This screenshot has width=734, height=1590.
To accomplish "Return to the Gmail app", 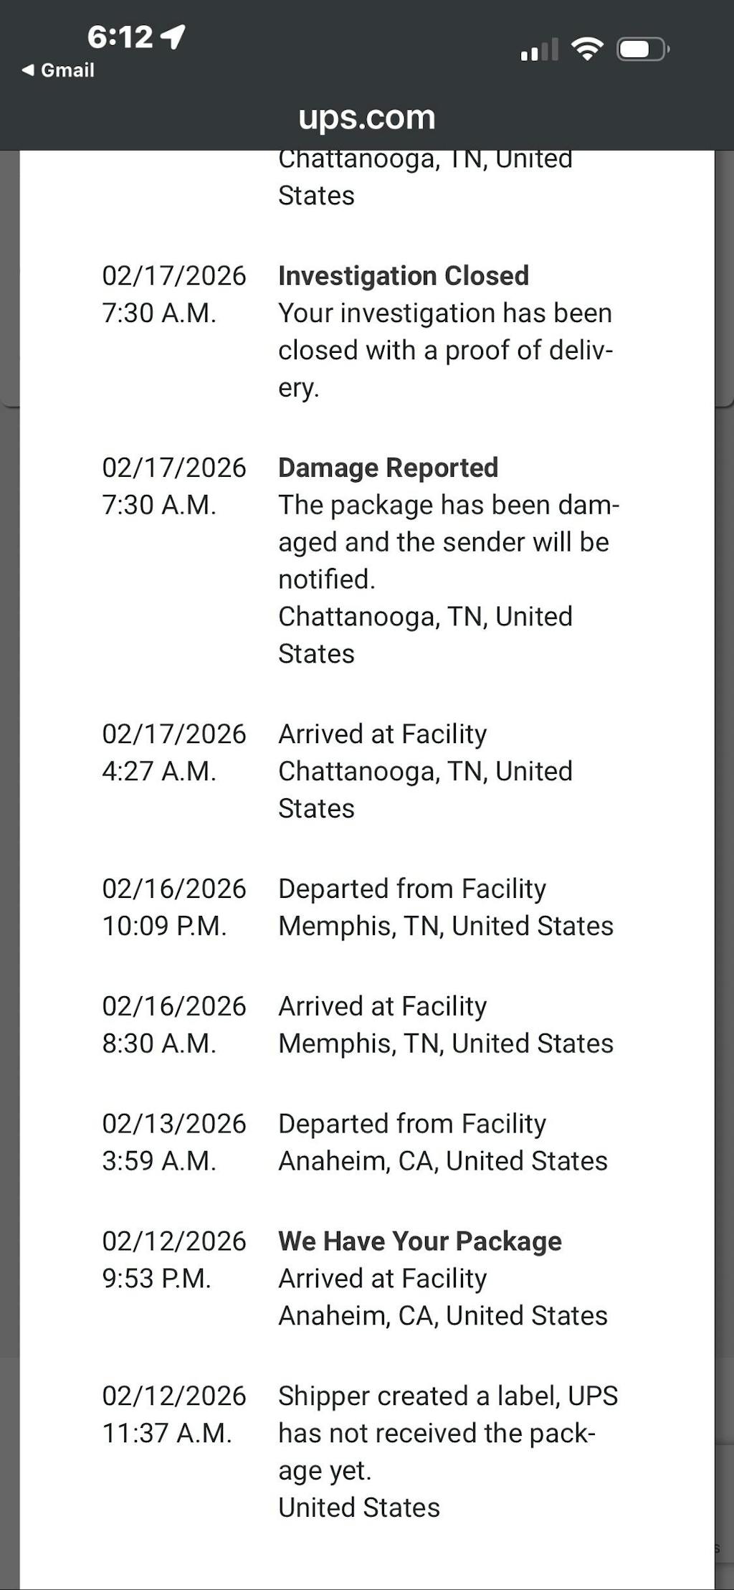I will (x=67, y=70).
